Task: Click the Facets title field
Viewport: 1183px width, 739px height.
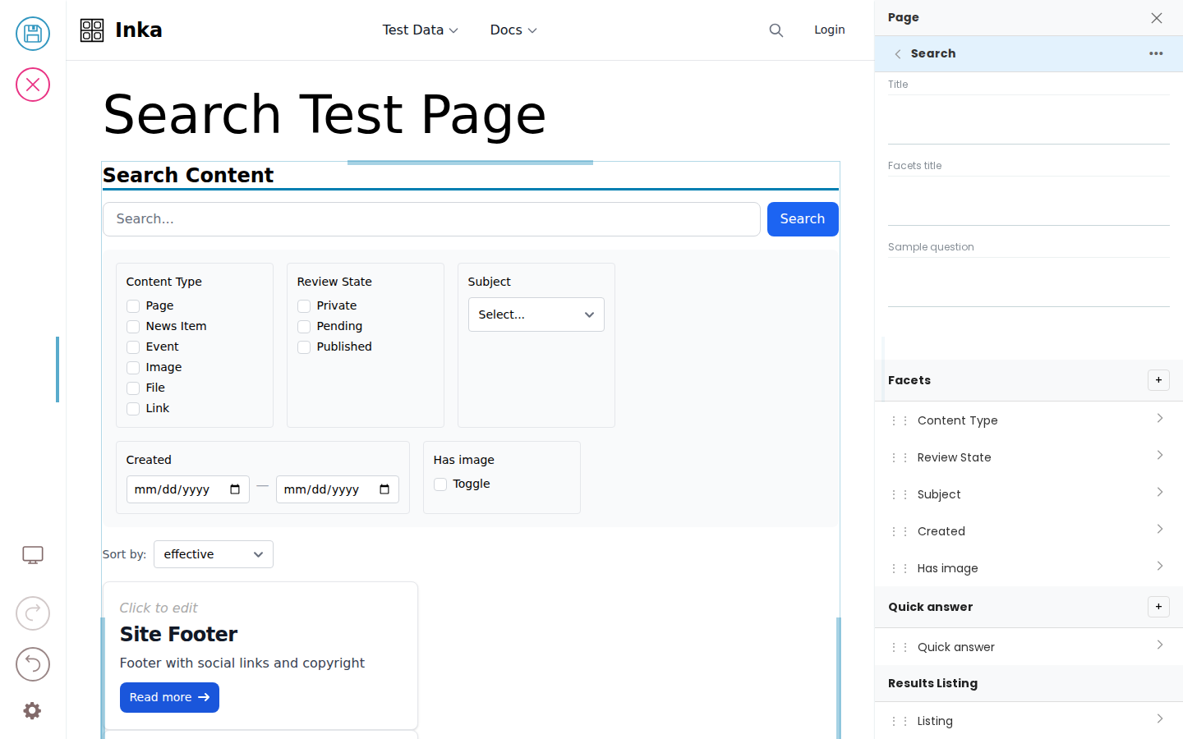Action: point(1029,201)
